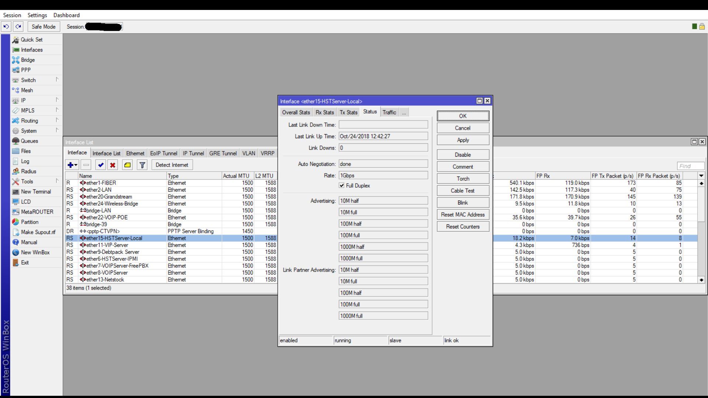Click the redo arrow icon
The height and width of the screenshot is (398, 708).
coord(18,27)
